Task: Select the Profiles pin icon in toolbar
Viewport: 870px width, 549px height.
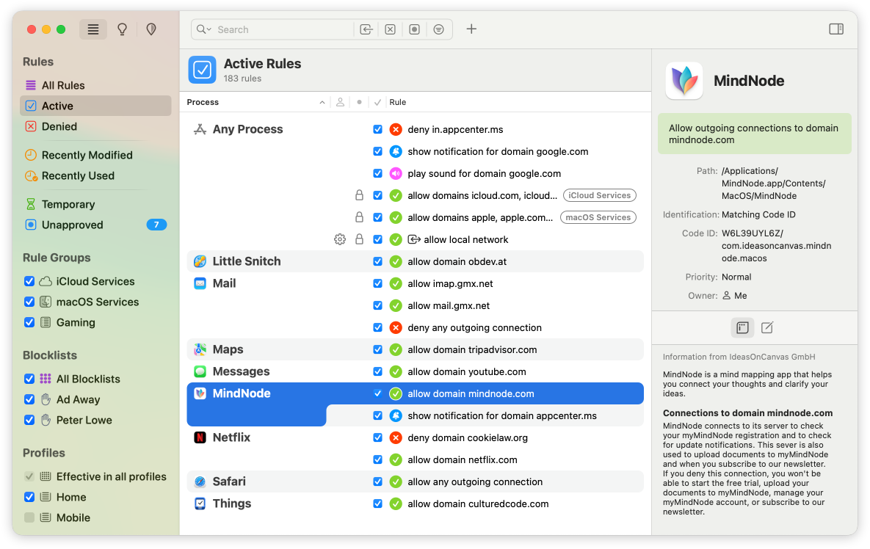Action: 151,29
